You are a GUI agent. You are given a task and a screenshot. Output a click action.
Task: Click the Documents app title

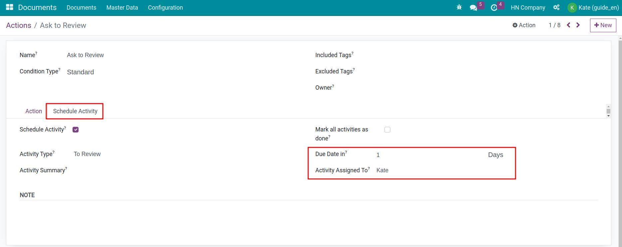(x=37, y=8)
